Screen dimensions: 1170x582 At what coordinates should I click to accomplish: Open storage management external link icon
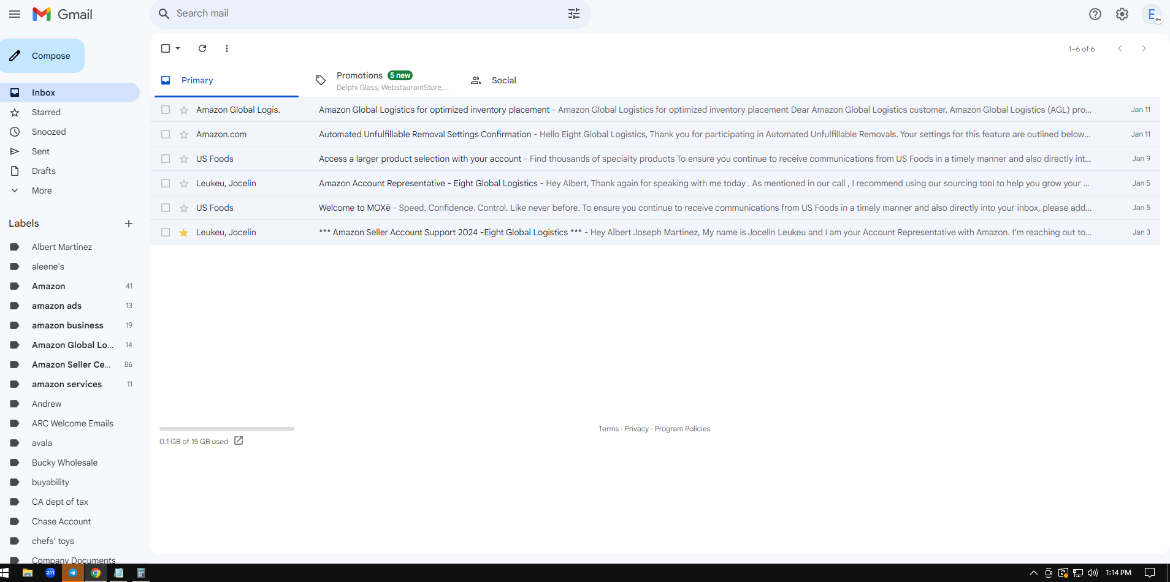tap(239, 441)
